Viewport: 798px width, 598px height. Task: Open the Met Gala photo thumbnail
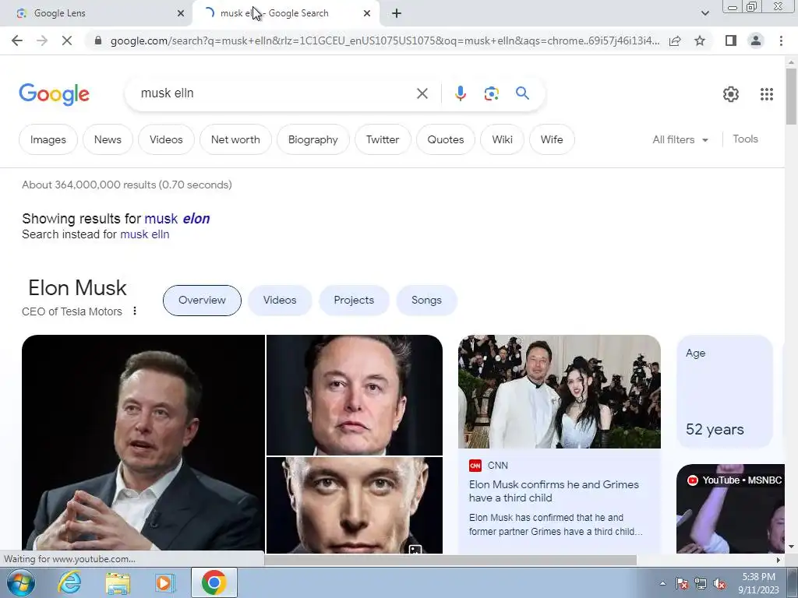point(560,392)
